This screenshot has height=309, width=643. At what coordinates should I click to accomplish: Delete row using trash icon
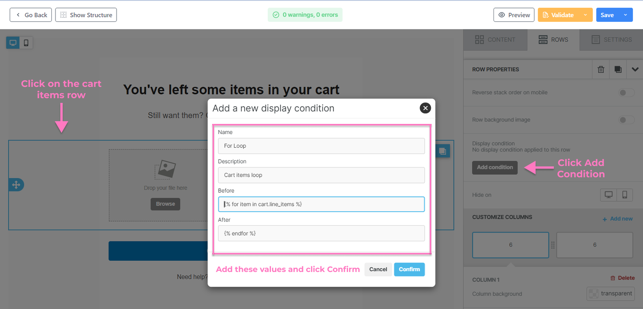601,69
